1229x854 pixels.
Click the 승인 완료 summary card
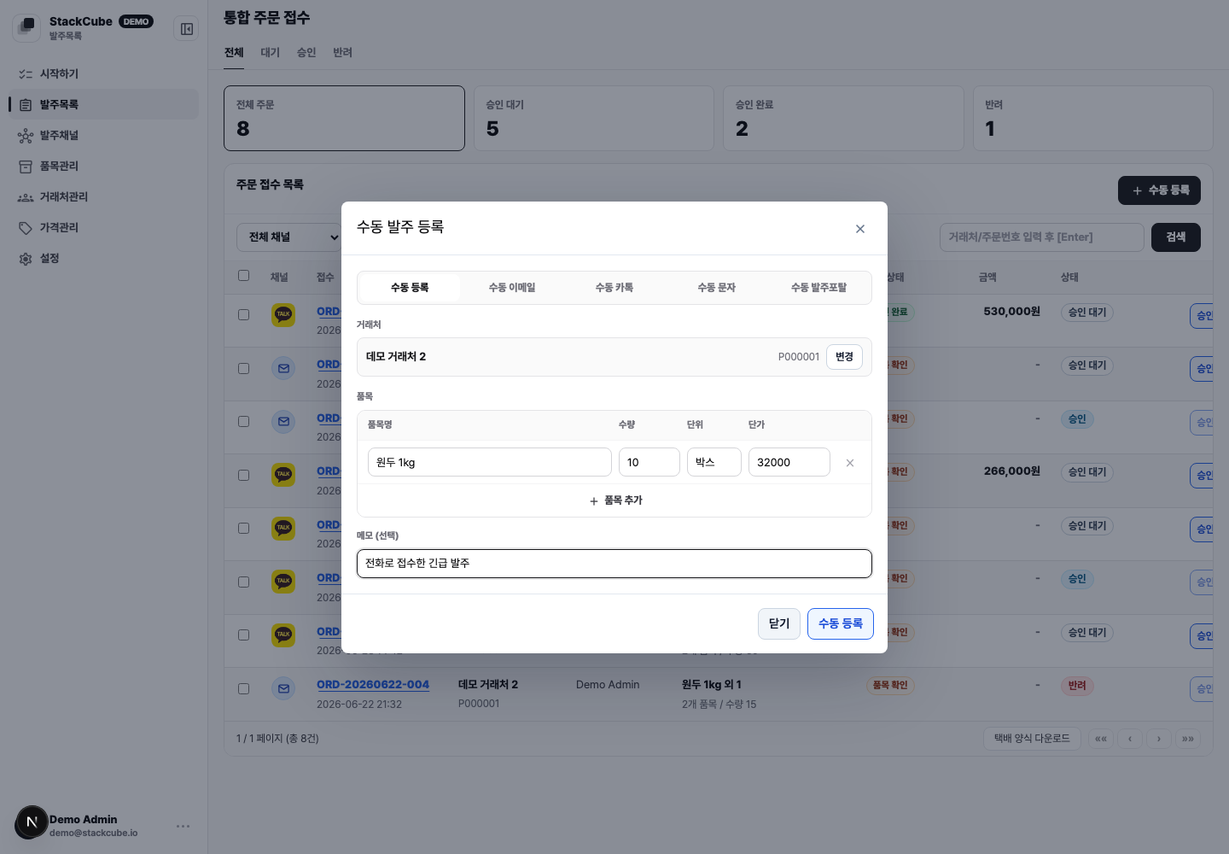pos(843,118)
